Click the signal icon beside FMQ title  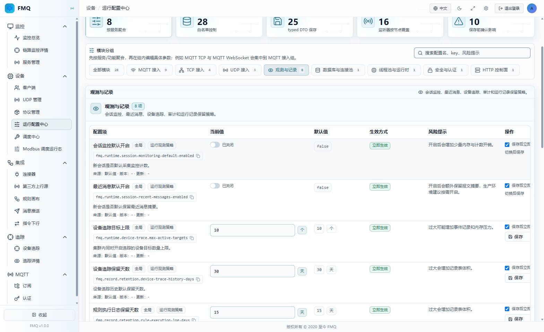click(72, 8)
